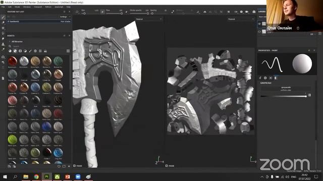Toggle visibility of the texture set
Viewport: 323px width, 181px height.
[x=9, y=21]
